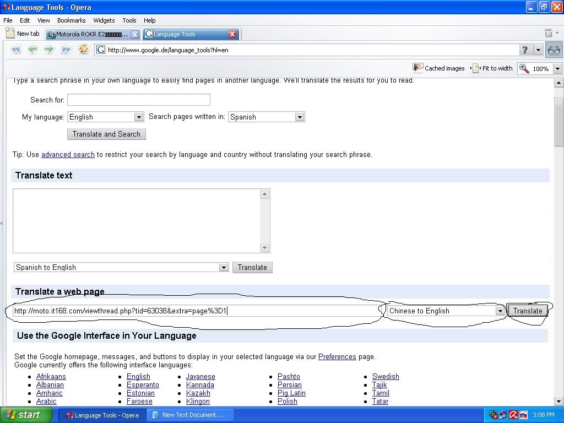This screenshot has width=564, height=423.
Task: Open the Bookmarks menu
Action: (x=72, y=20)
